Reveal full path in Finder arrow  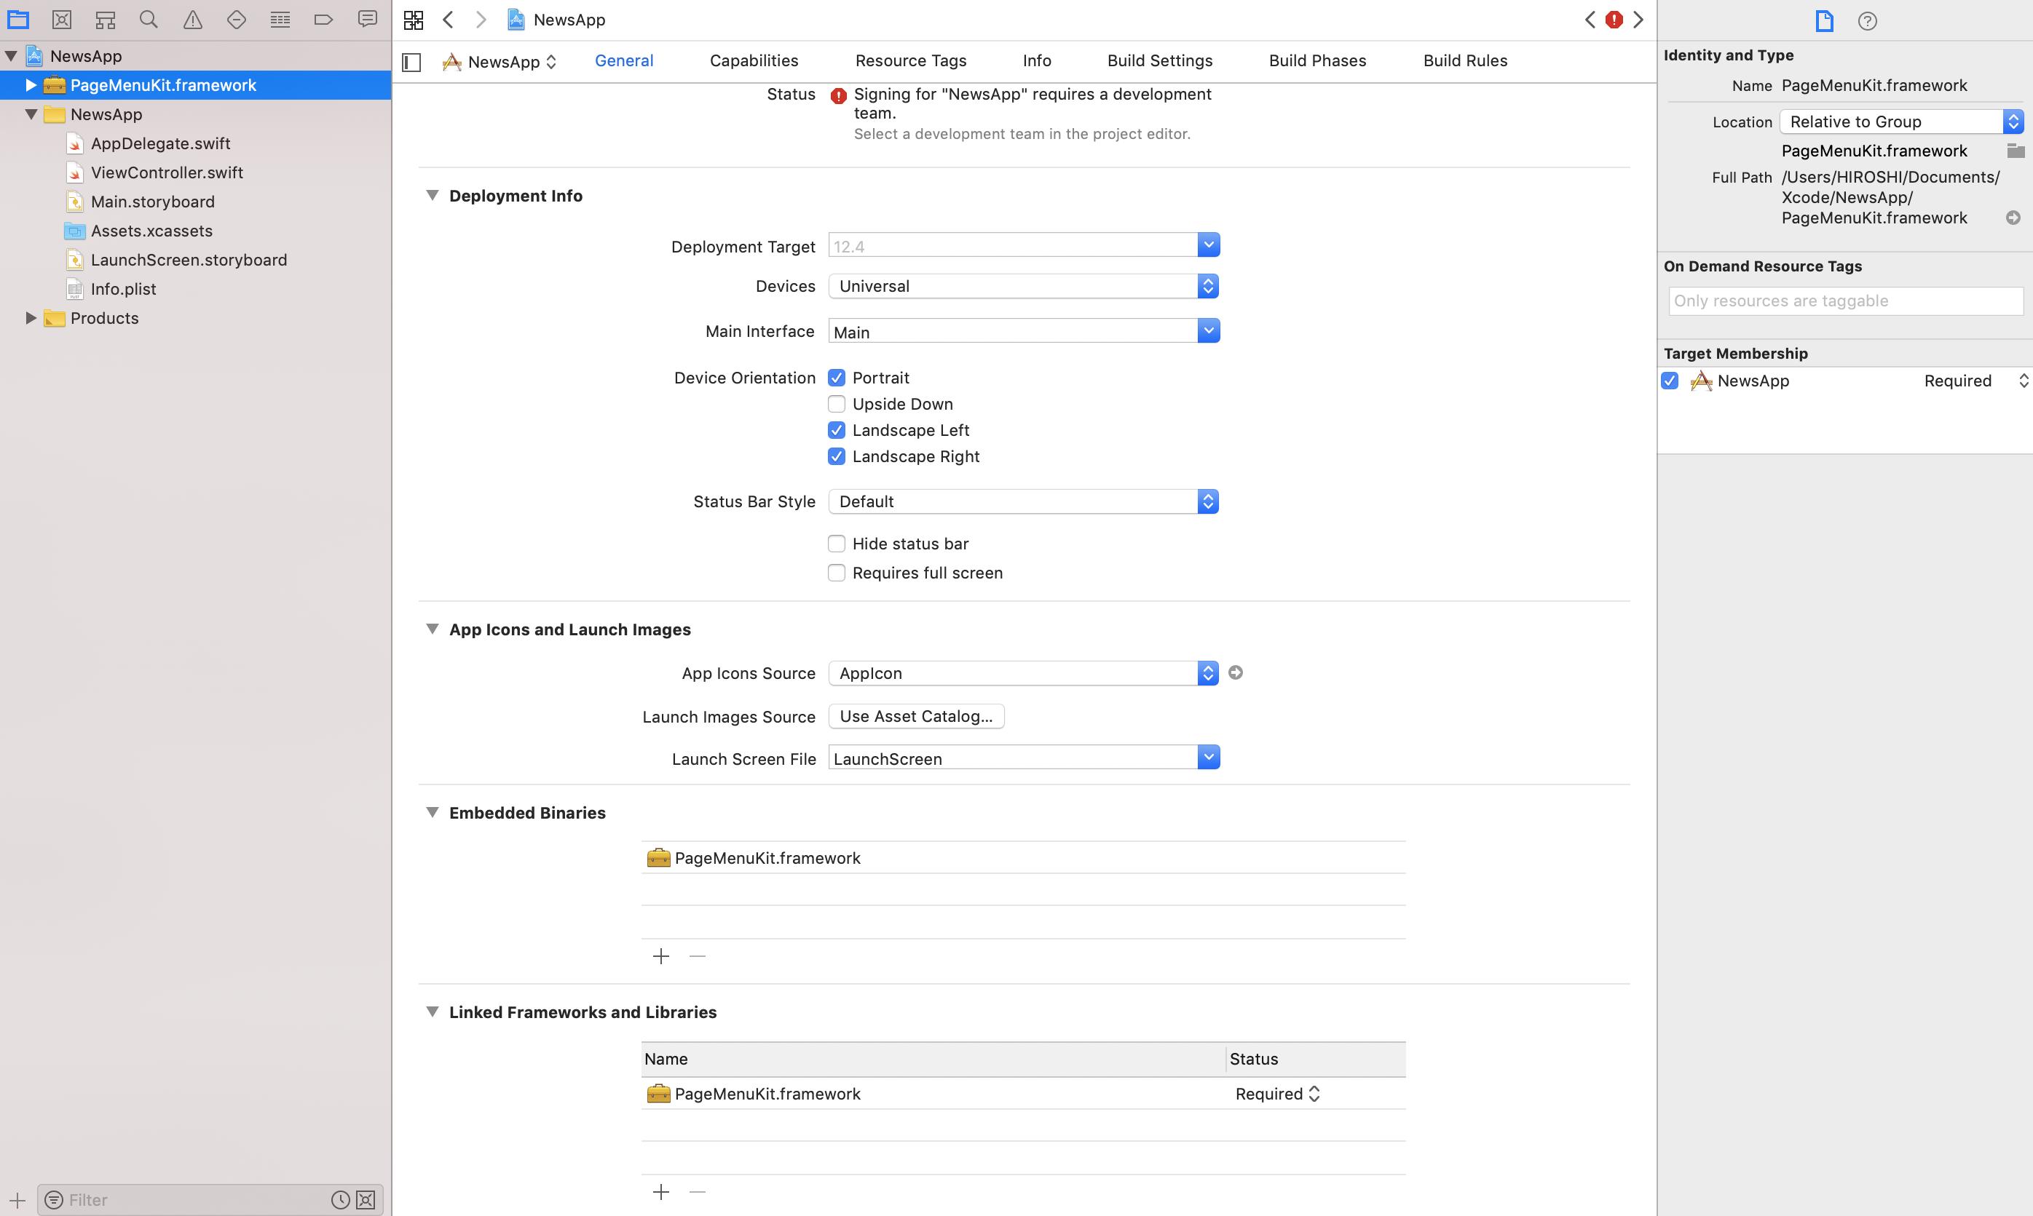pyautogui.click(x=2013, y=218)
